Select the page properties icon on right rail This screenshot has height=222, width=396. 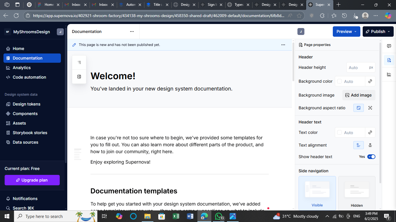[x=388, y=60]
